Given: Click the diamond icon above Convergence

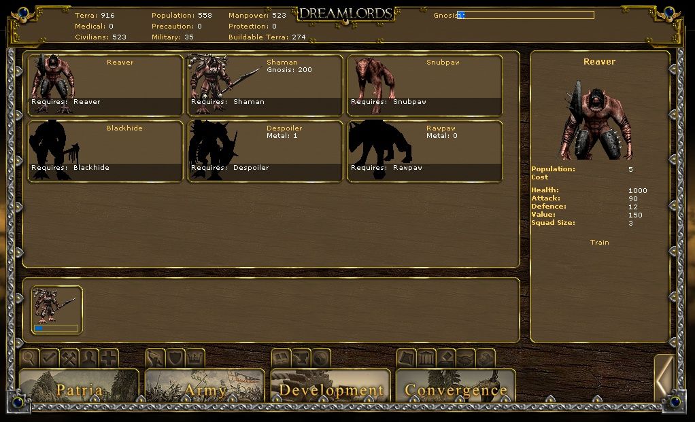Looking at the screenshot, I should coord(446,358).
